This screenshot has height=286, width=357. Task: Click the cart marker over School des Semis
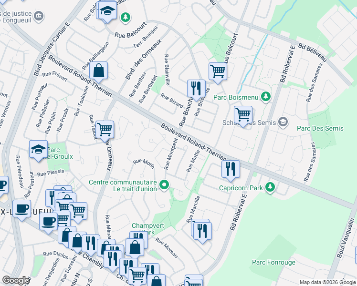point(243,116)
